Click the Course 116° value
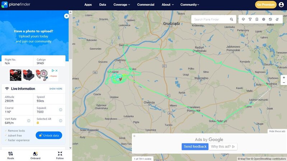The image size is (287, 161). pos(8,112)
